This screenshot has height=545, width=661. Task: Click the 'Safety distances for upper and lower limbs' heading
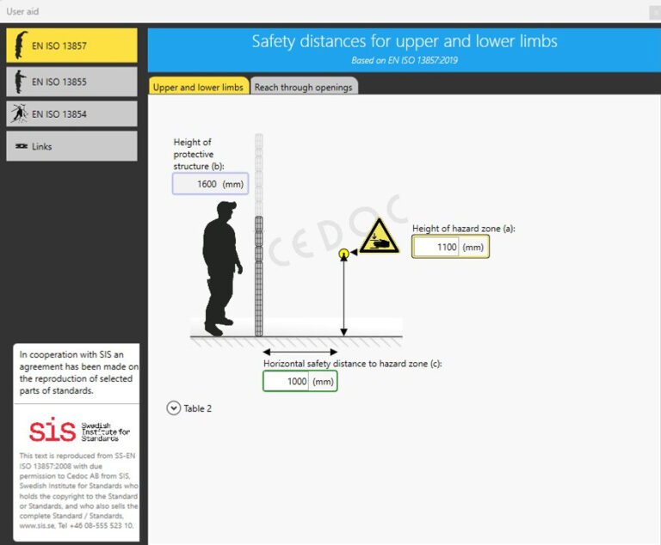(405, 41)
